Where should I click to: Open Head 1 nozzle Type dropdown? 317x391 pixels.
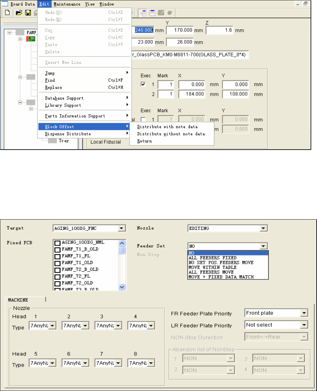[53, 326]
